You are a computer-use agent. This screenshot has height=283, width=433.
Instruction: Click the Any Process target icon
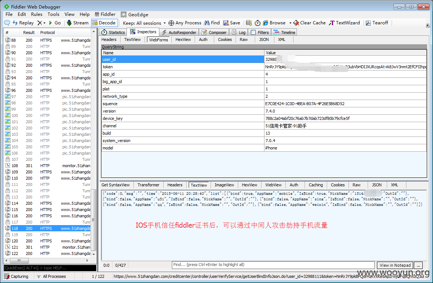(x=171, y=23)
